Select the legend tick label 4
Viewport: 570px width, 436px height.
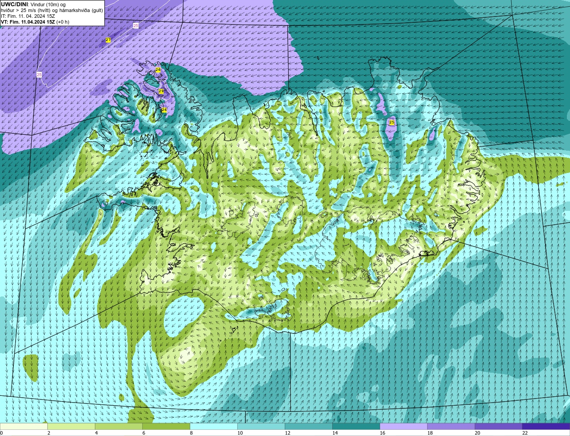[96, 433]
